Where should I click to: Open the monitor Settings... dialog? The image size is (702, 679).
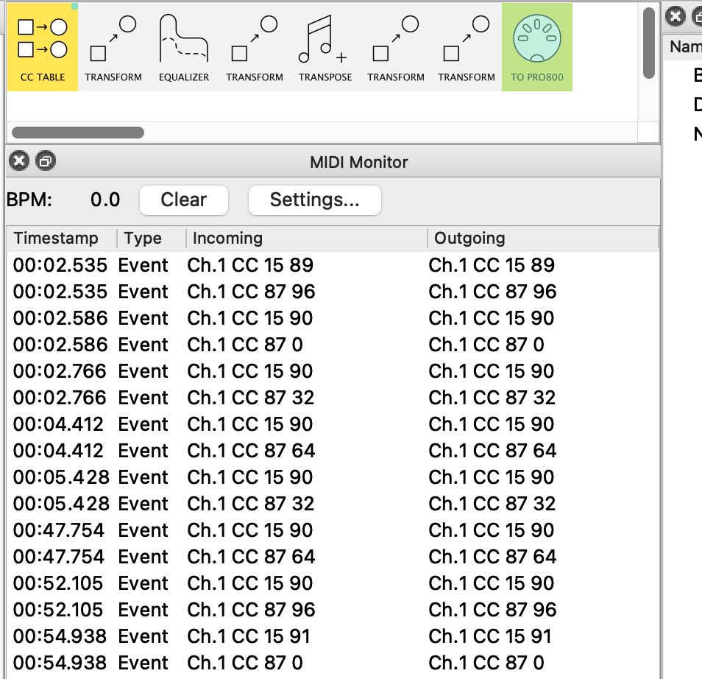(314, 200)
